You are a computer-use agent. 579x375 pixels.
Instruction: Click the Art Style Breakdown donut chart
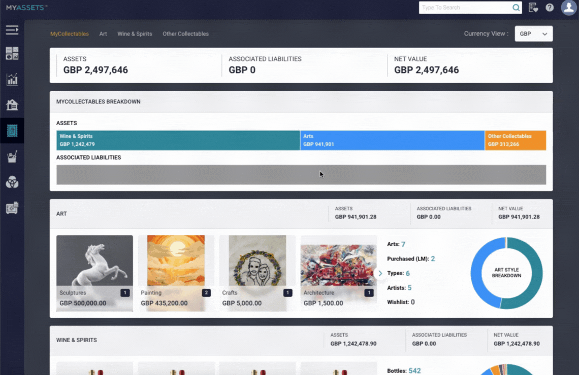507,273
